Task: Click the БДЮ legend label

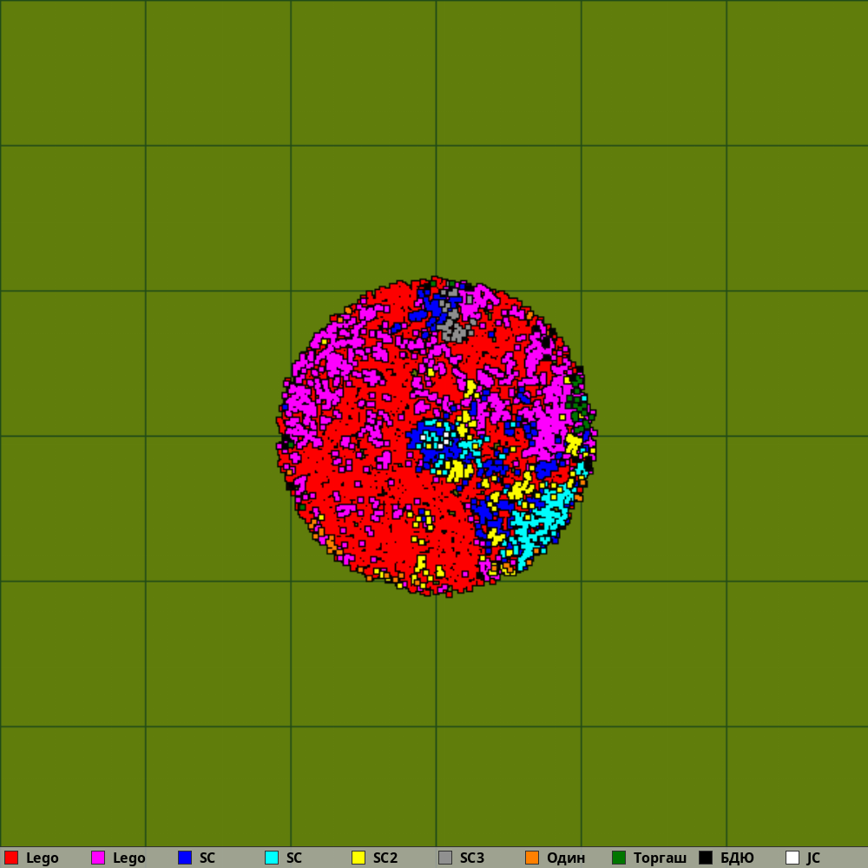Action: pyautogui.click(x=737, y=858)
